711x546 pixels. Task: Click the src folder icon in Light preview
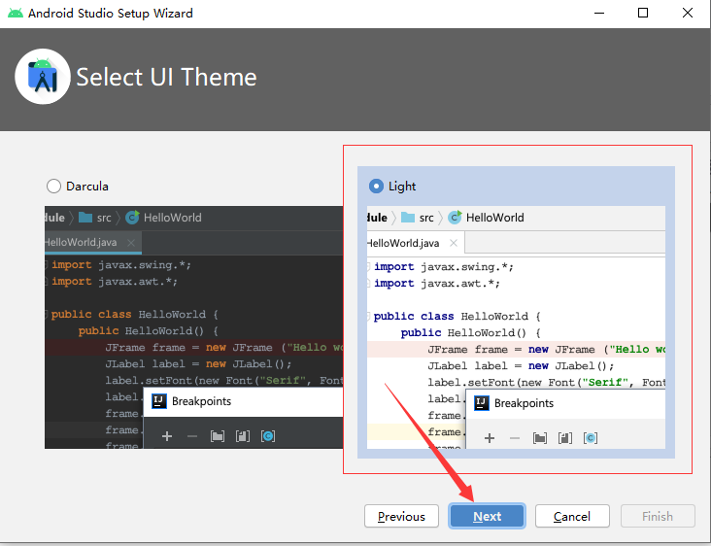(x=408, y=218)
